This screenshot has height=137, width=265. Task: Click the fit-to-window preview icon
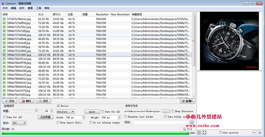tap(199, 132)
